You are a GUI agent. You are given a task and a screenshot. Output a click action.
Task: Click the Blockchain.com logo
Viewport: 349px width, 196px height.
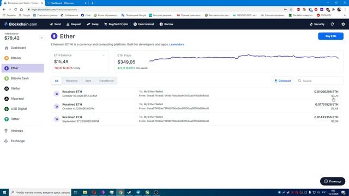(x=21, y=24)
